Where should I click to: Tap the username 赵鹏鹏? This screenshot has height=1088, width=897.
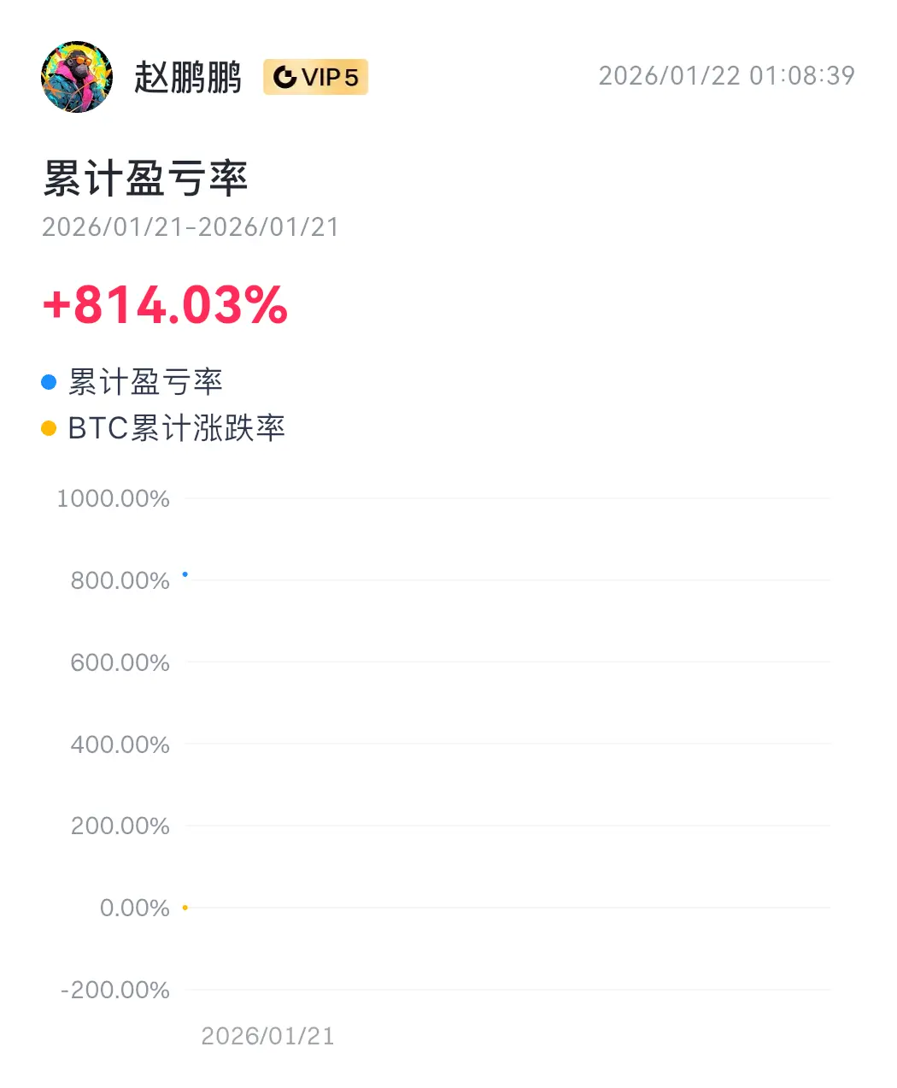[x=188, y=77]
